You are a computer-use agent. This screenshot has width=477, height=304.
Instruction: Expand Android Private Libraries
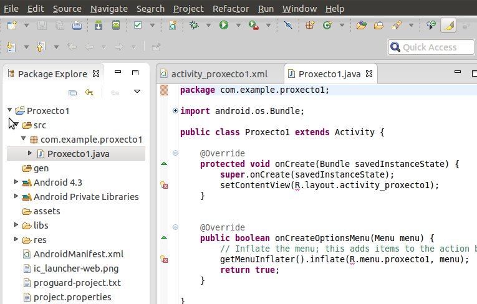[16, 196]
